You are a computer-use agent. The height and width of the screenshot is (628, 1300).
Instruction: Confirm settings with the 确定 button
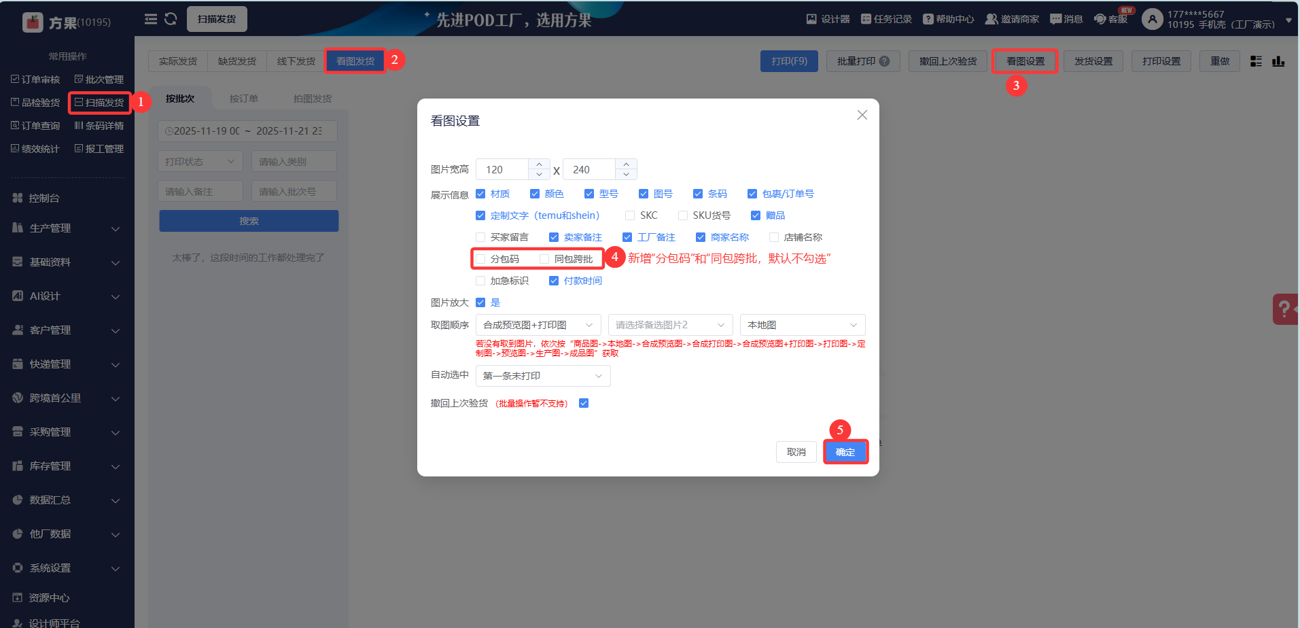[845, 451]
